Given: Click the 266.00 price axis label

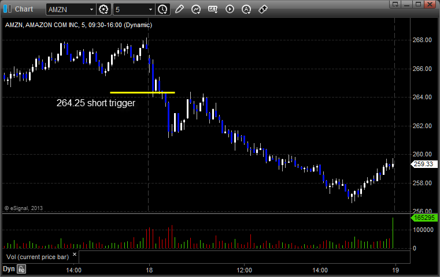Looking at the screenshot, I should pos(422,69).
